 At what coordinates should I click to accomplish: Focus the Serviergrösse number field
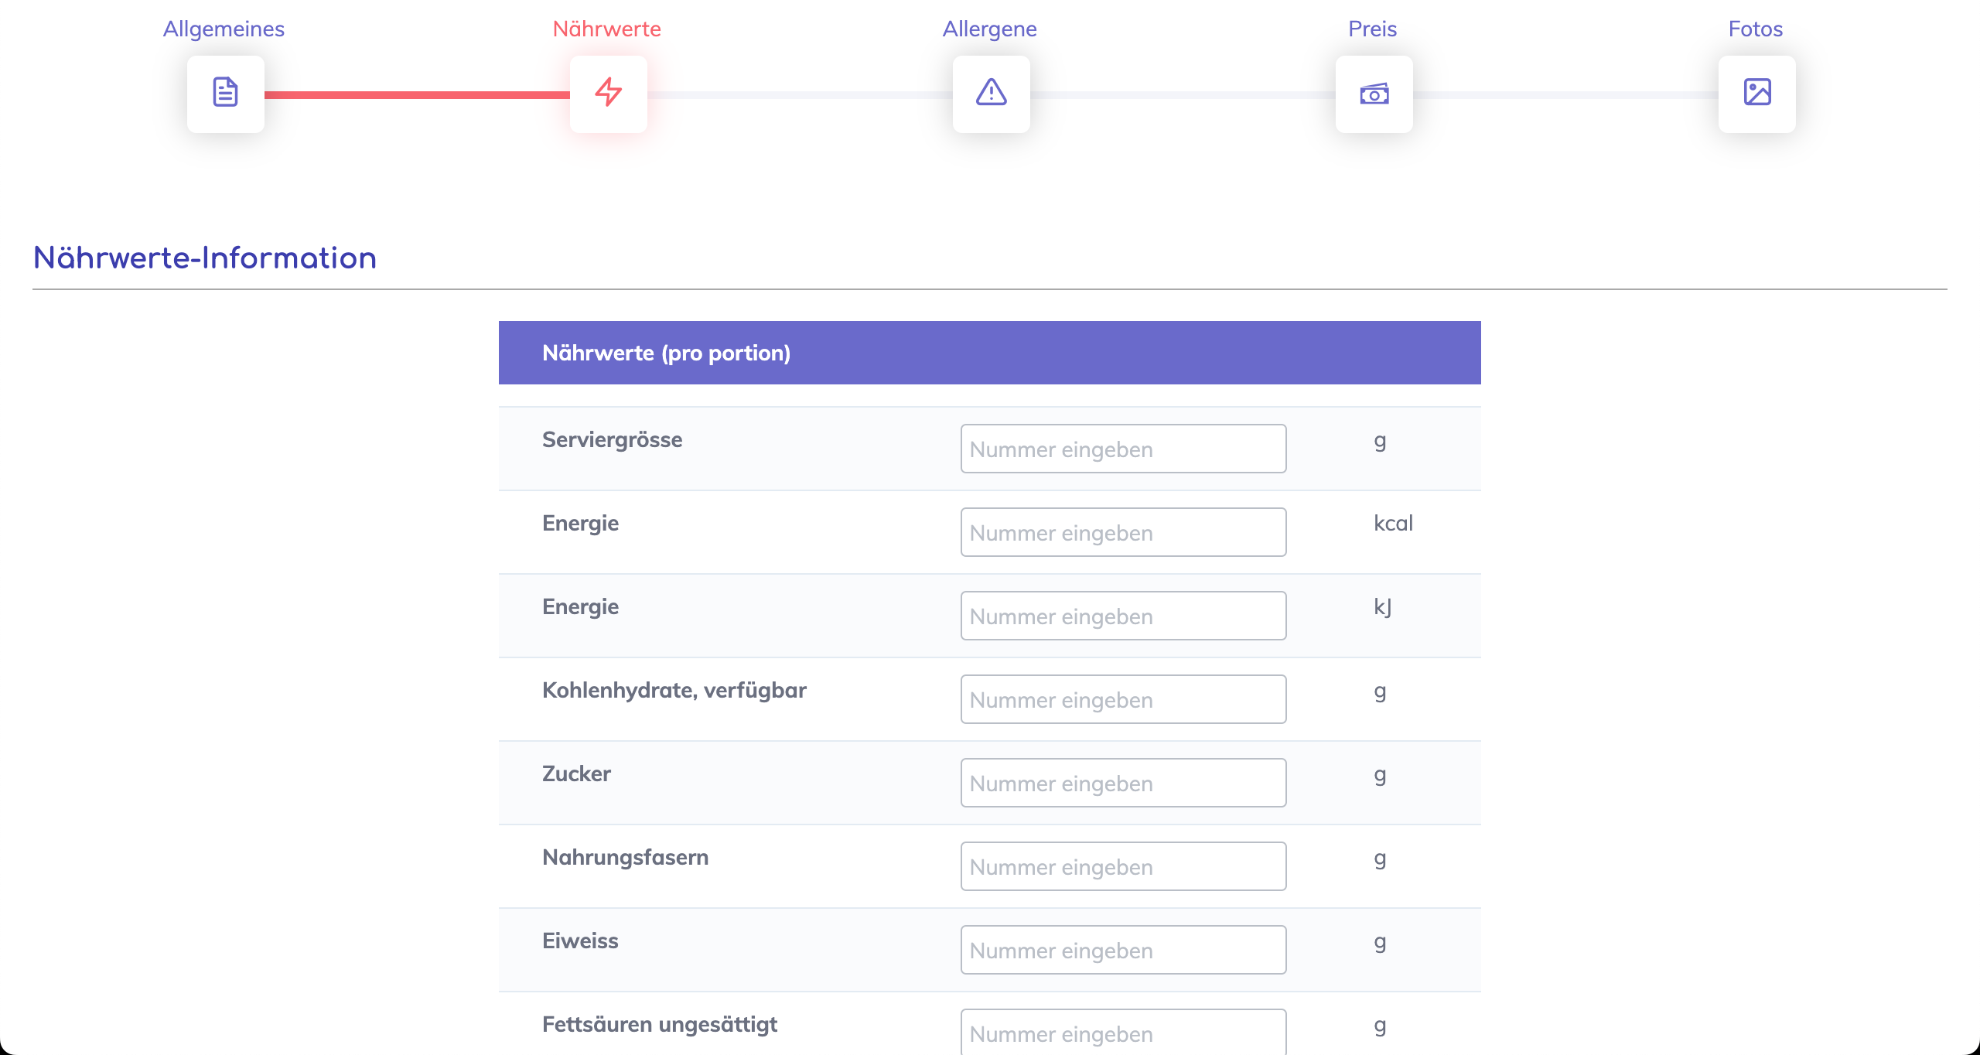(x=1123, y=449)
